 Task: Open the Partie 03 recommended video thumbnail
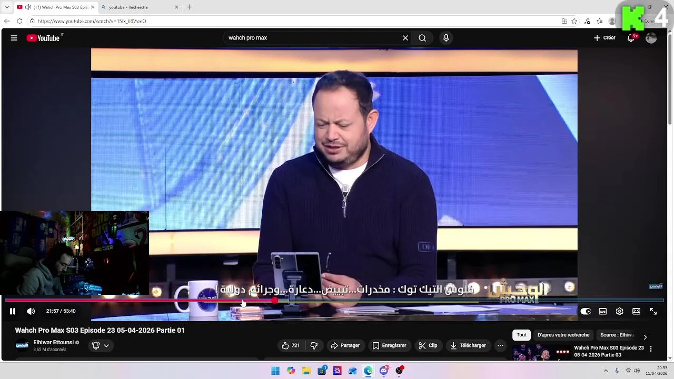click(x=541, y=352)
